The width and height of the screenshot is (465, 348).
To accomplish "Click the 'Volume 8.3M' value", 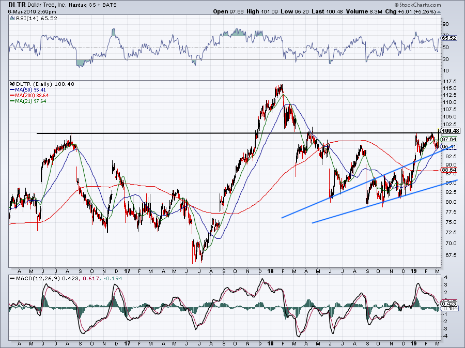I will click(x=364, y=11).
